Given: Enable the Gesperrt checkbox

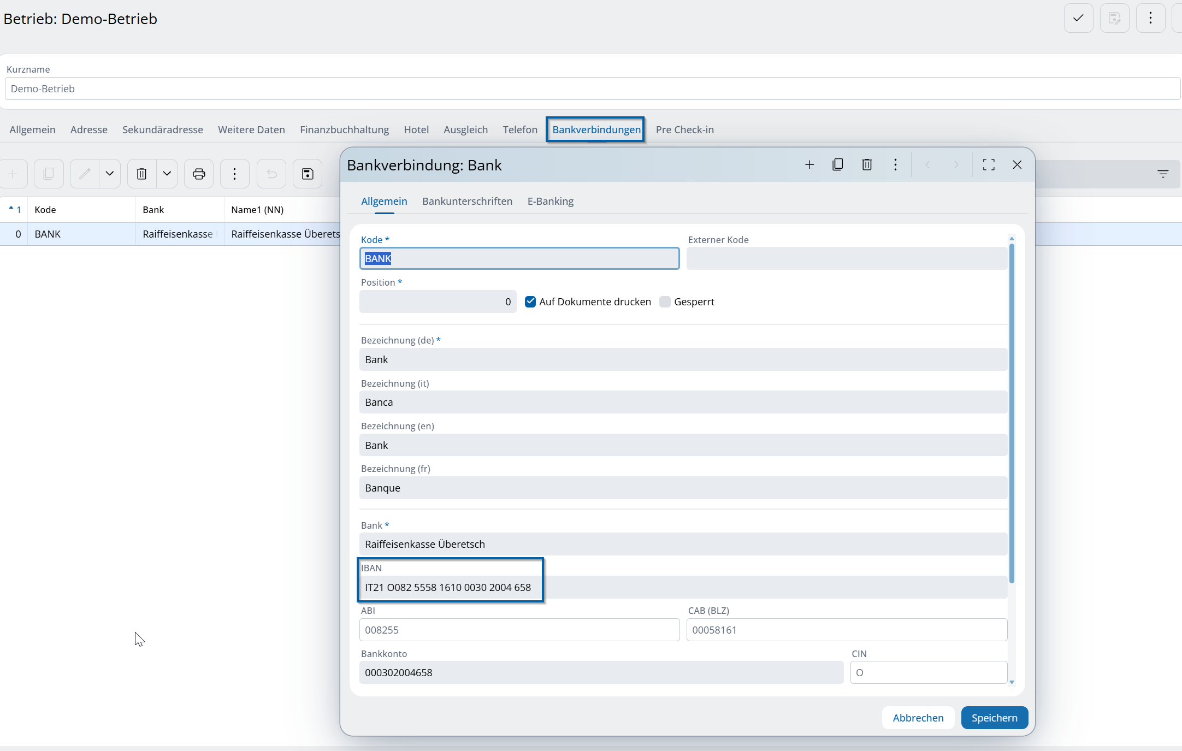Looking at the screenshot, I should point(665,301).
